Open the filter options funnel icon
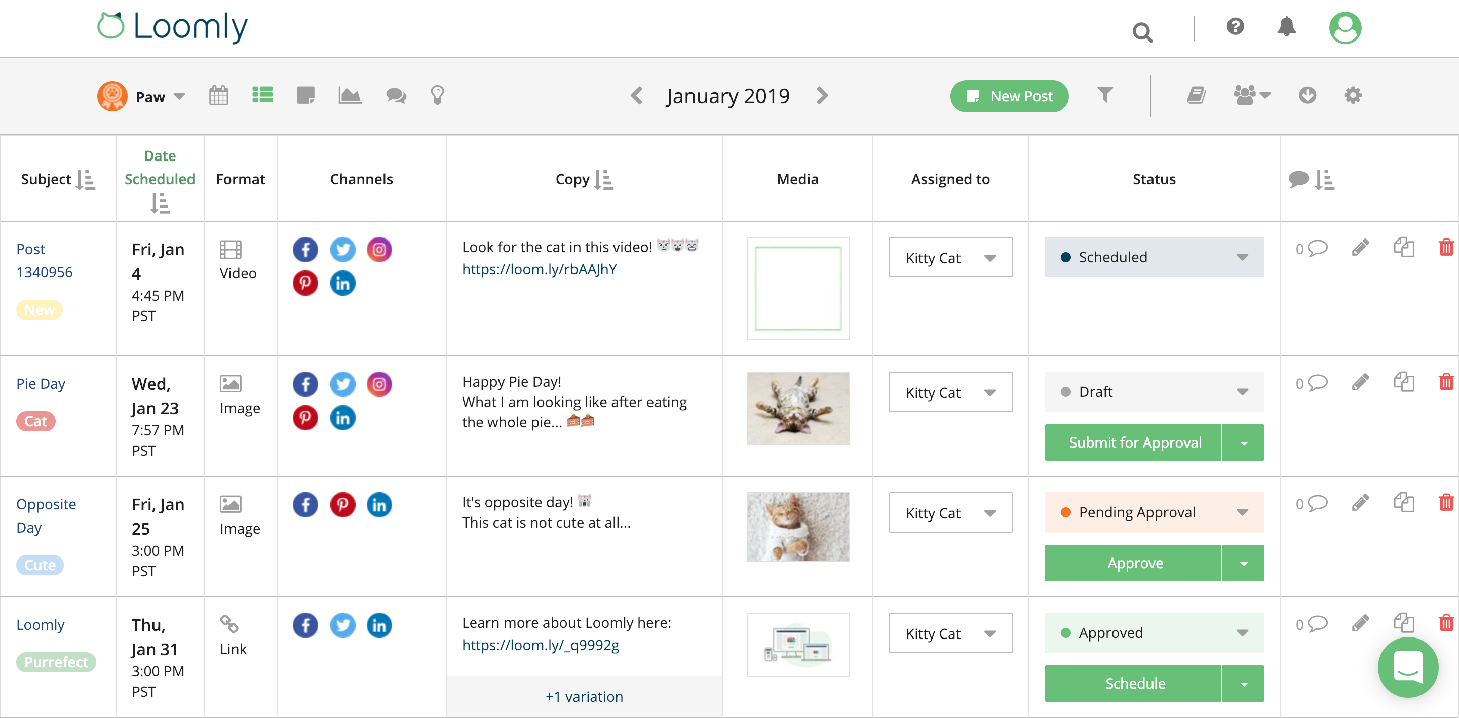This screenshot has height=718, width=1459. [x=1104, y=95]
